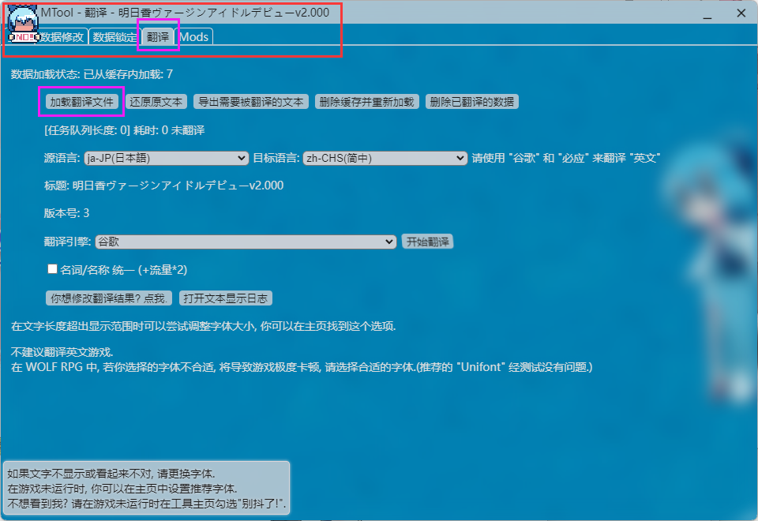
Task: Switch to the 数据锁定 tab
Action: pos(113,36)
